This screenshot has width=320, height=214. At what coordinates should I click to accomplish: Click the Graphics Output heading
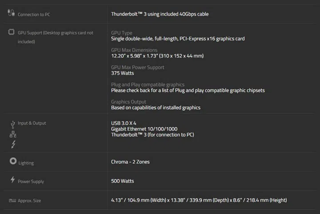point(128,102)
